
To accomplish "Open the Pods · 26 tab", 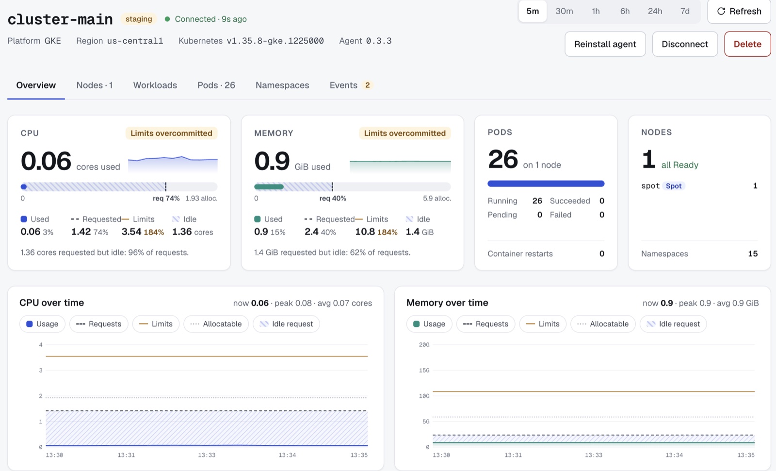I will [x=216, y=85].
